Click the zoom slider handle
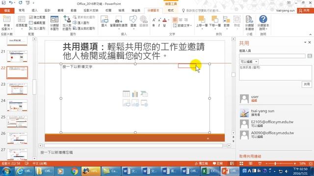The height and width of the screenshot is (176, 314). click(x=275, y=163)
